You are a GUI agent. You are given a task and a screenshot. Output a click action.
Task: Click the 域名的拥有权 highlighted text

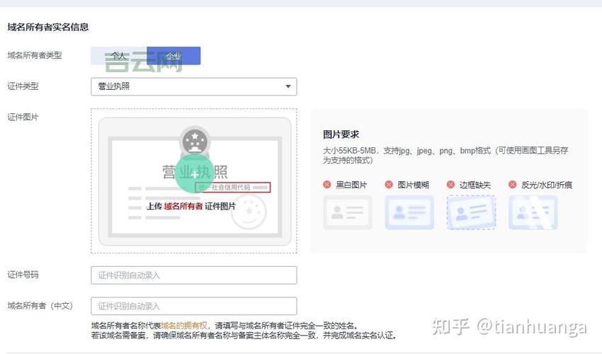pos(184,326)
